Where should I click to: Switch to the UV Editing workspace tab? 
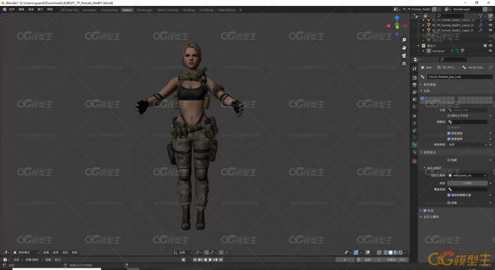pyautogui.click(x=206, y=10)
